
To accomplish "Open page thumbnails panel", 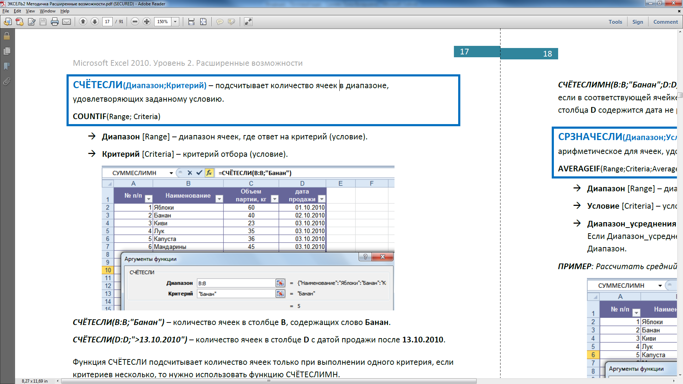I will coord(7,51).
